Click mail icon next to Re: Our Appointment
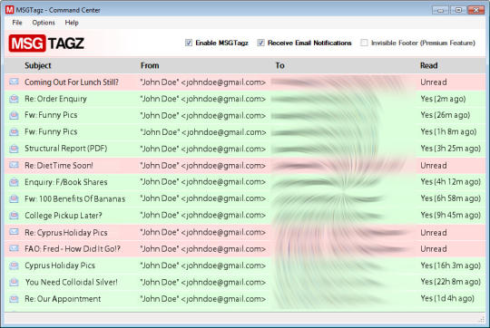490x328 pixels. click(x=14, y=299)
